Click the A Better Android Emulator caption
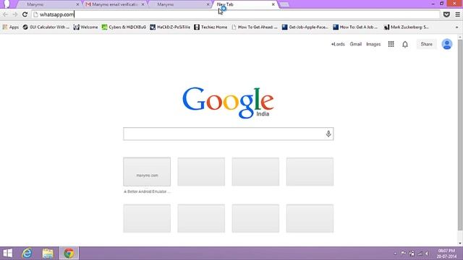The image size is (463, 260). (x=147, y=191)
